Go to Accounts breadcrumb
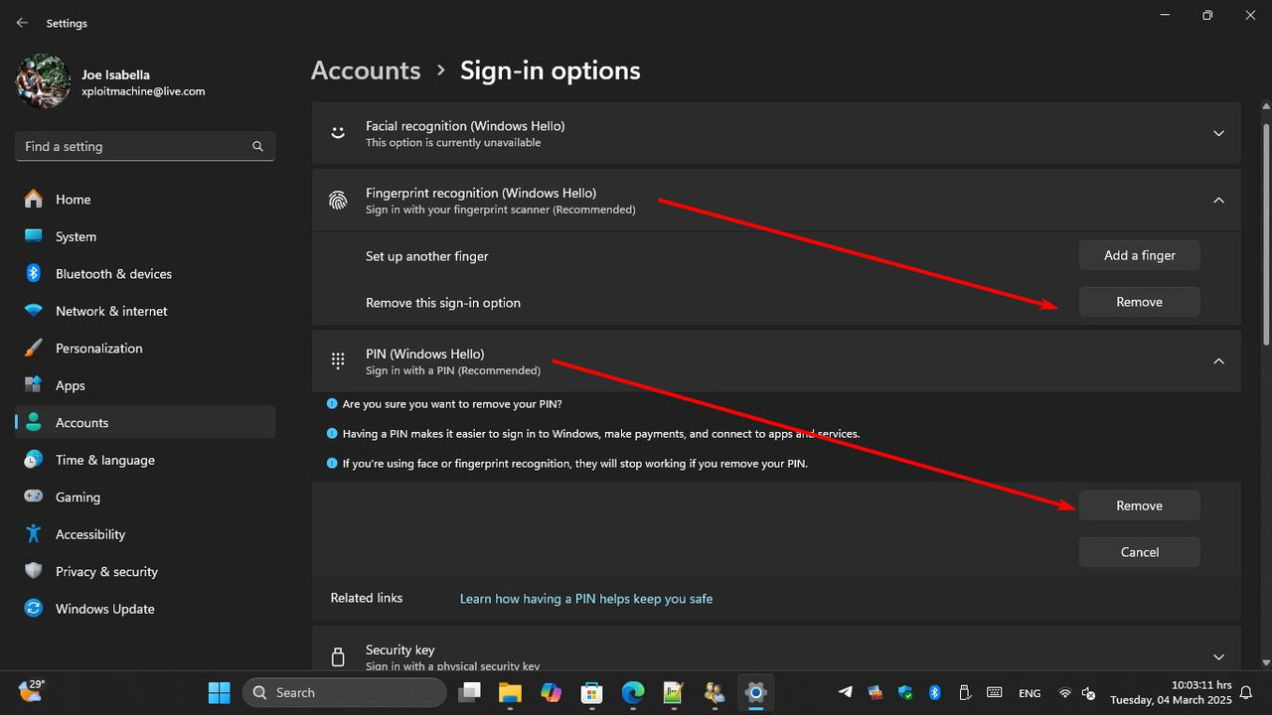 [x=366, y=71]
